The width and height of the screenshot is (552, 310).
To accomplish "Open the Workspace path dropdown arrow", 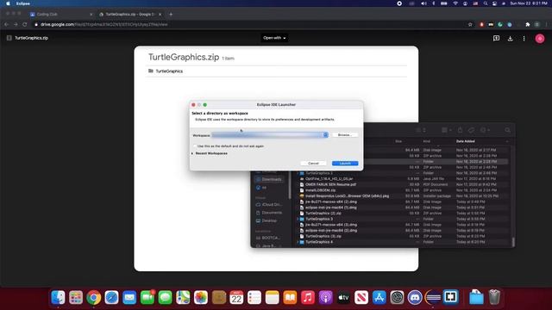I will click(x=325, y=135).
